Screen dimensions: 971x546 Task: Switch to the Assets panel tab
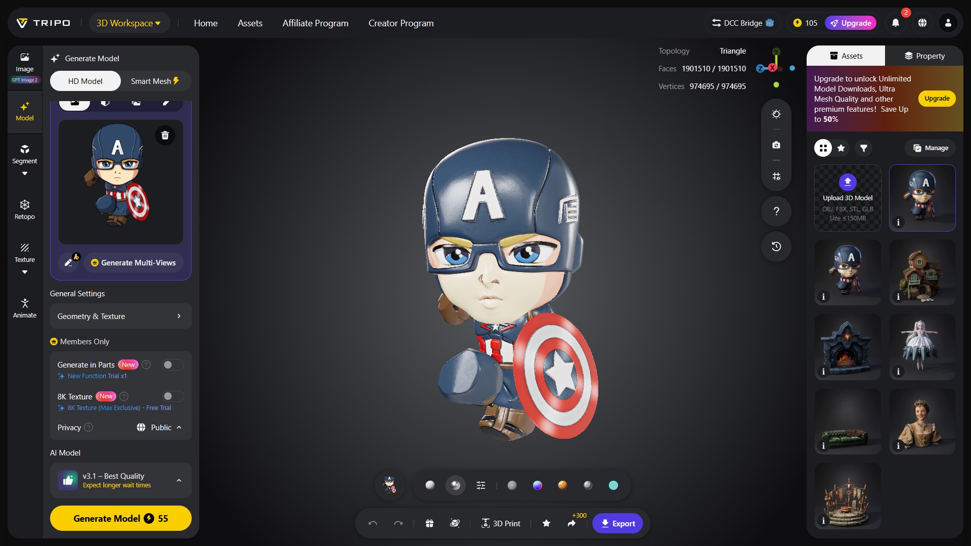846,56
